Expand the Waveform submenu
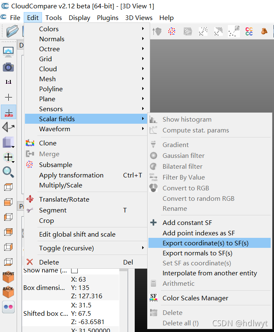Screen dimensions: 274x332 pos(86,129)
